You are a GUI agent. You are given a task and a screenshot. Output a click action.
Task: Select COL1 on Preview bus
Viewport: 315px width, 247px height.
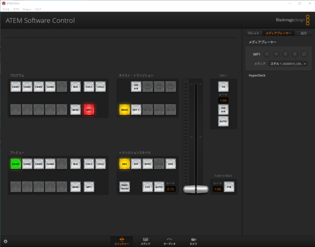pos(89,164)
